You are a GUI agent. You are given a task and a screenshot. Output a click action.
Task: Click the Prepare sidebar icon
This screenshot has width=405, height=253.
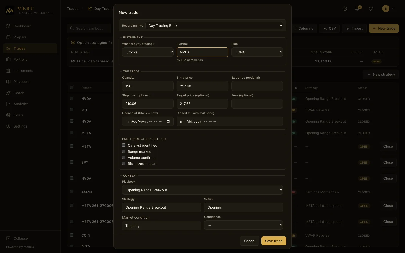[8, 37]
